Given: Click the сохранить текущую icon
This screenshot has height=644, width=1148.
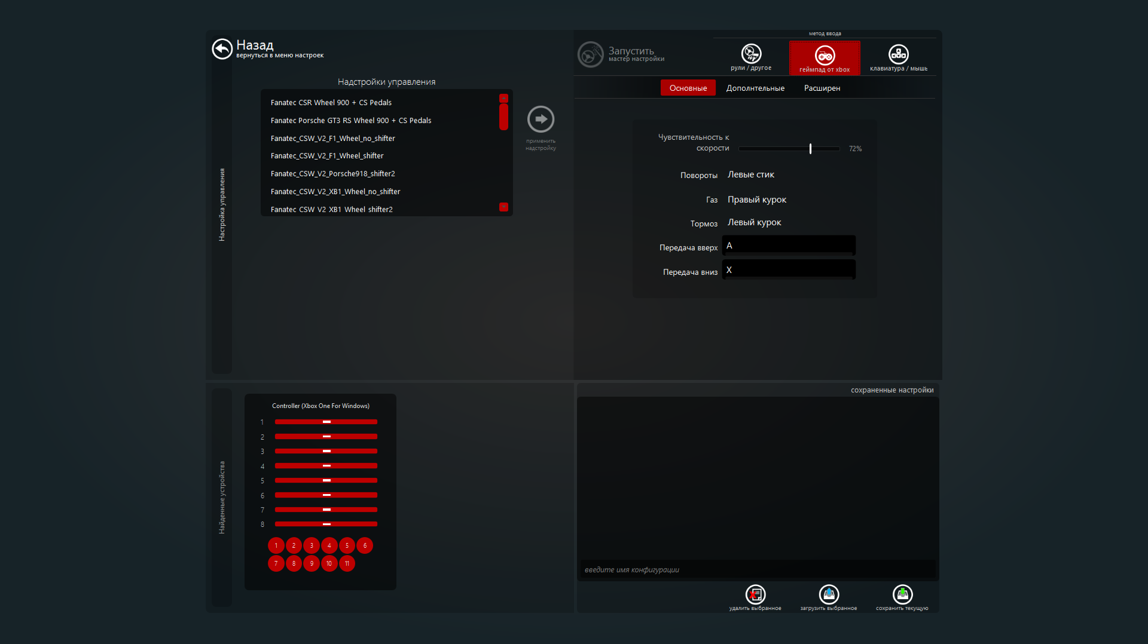Looking at the screenshot, I should (902, 594).
